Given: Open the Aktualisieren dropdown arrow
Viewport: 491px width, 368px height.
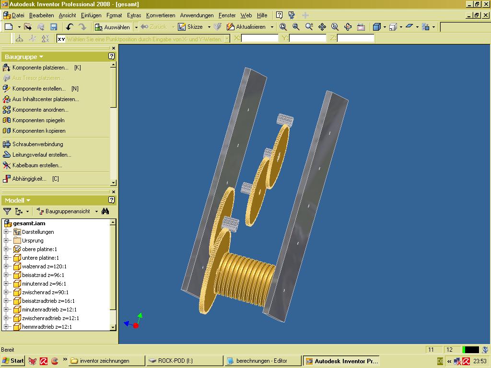Looking at the screenshot, I should coord(272,27).
